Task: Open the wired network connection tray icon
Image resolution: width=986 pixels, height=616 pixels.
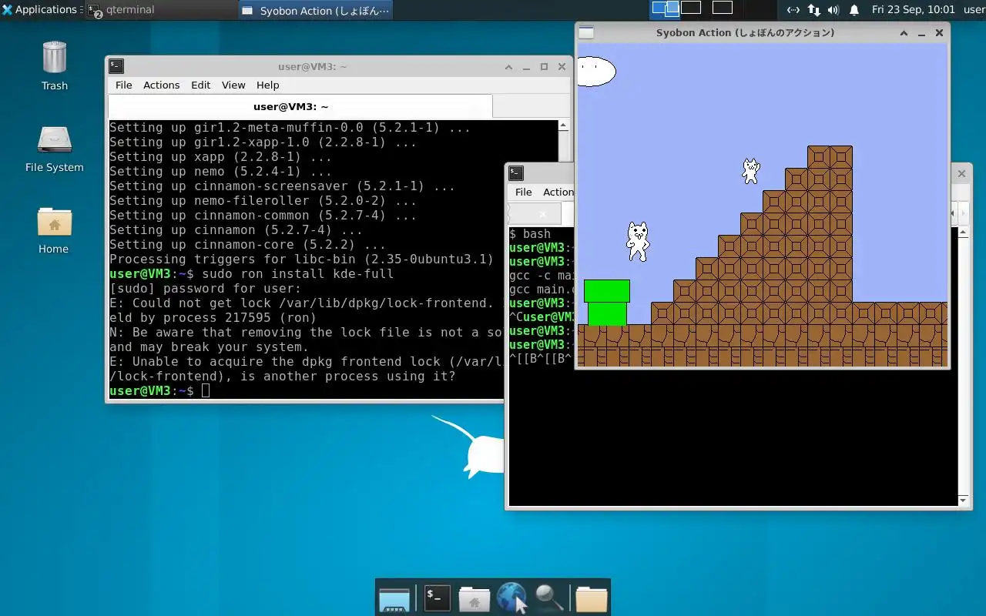Action: [793, 10]
